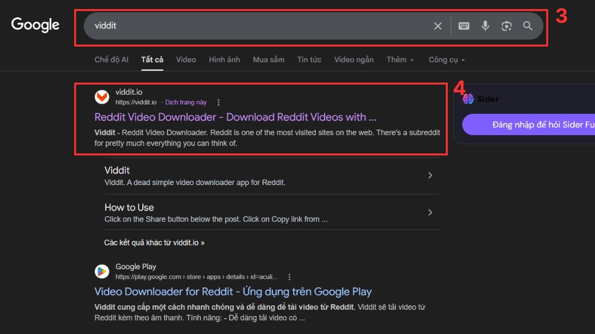Select the Video ngắn tab
This screenshot has height=334, width=595.
pyautogui.click(x=354, y=59)
